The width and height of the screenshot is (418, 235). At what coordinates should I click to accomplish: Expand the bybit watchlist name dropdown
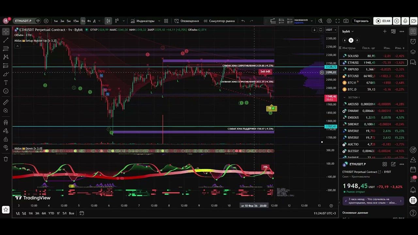click(348, 31)
